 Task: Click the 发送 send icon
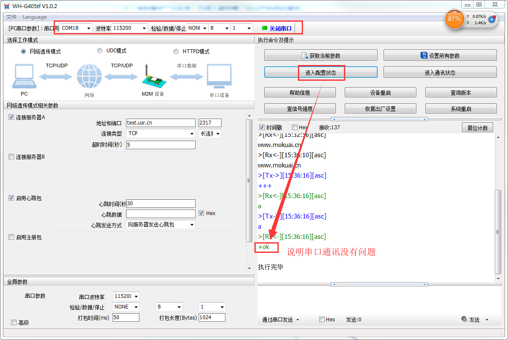tap(465, 319)
